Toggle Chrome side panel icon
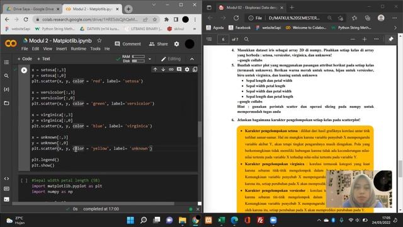This screenshot has height=227, width=403. click(176, 20)
